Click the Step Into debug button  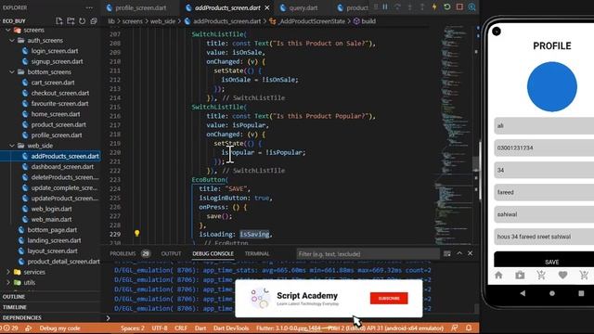point(410,7)
